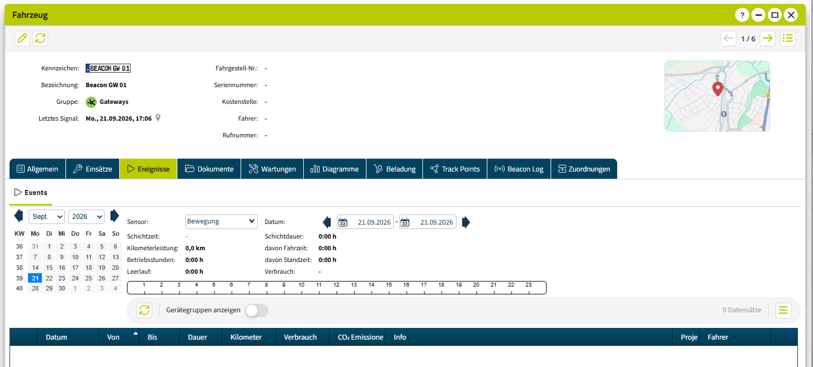Go to next vehicle with right arrow
Viewport: 813px width, 367px height.
pos(767,38)
